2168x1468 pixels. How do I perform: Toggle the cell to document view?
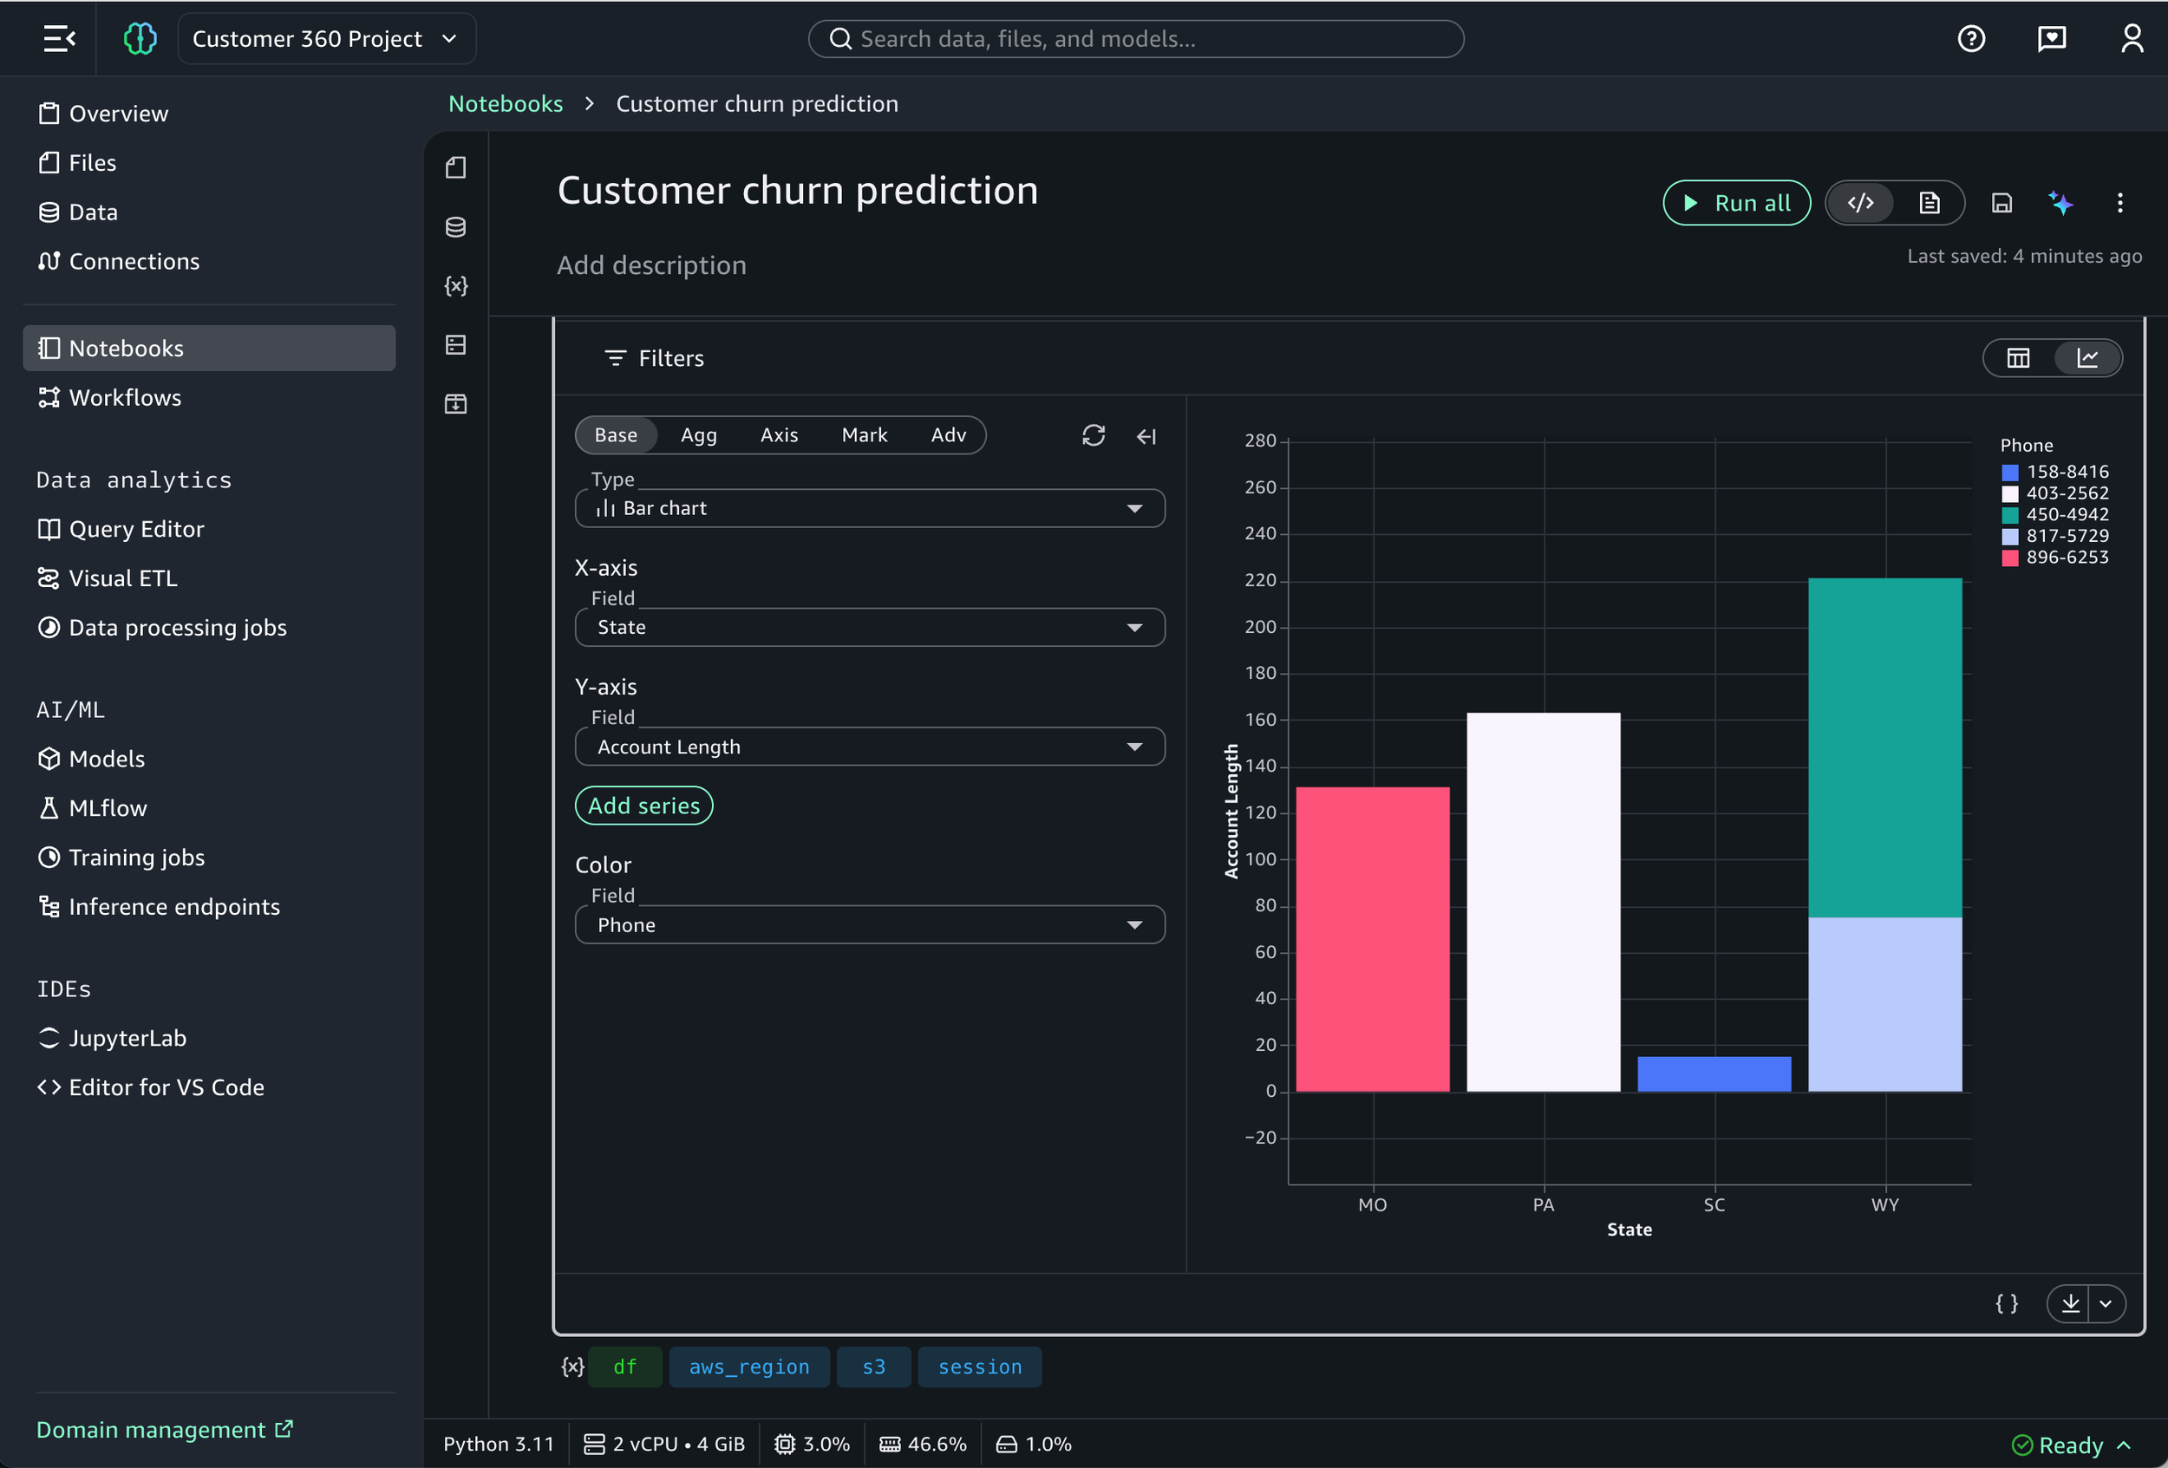pyautogui.click(x=1930, y=202)
